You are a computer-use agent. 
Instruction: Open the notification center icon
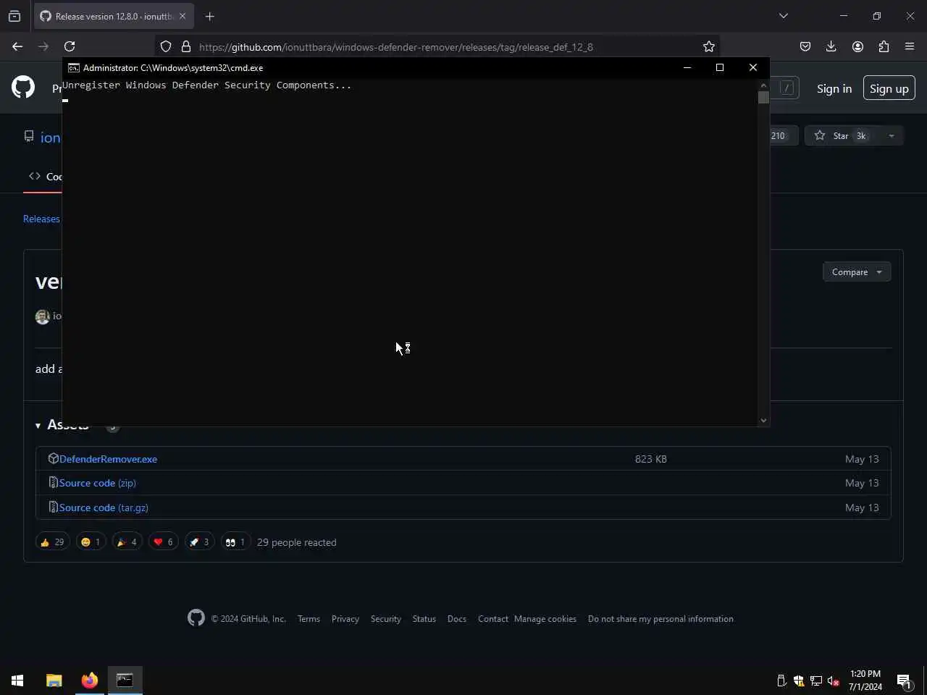coord(904,681)
